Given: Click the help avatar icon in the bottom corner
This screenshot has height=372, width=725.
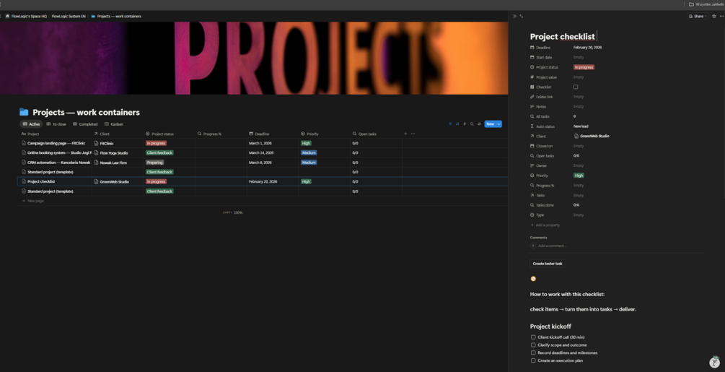Looking at the screenshot, I should (715, 363).
